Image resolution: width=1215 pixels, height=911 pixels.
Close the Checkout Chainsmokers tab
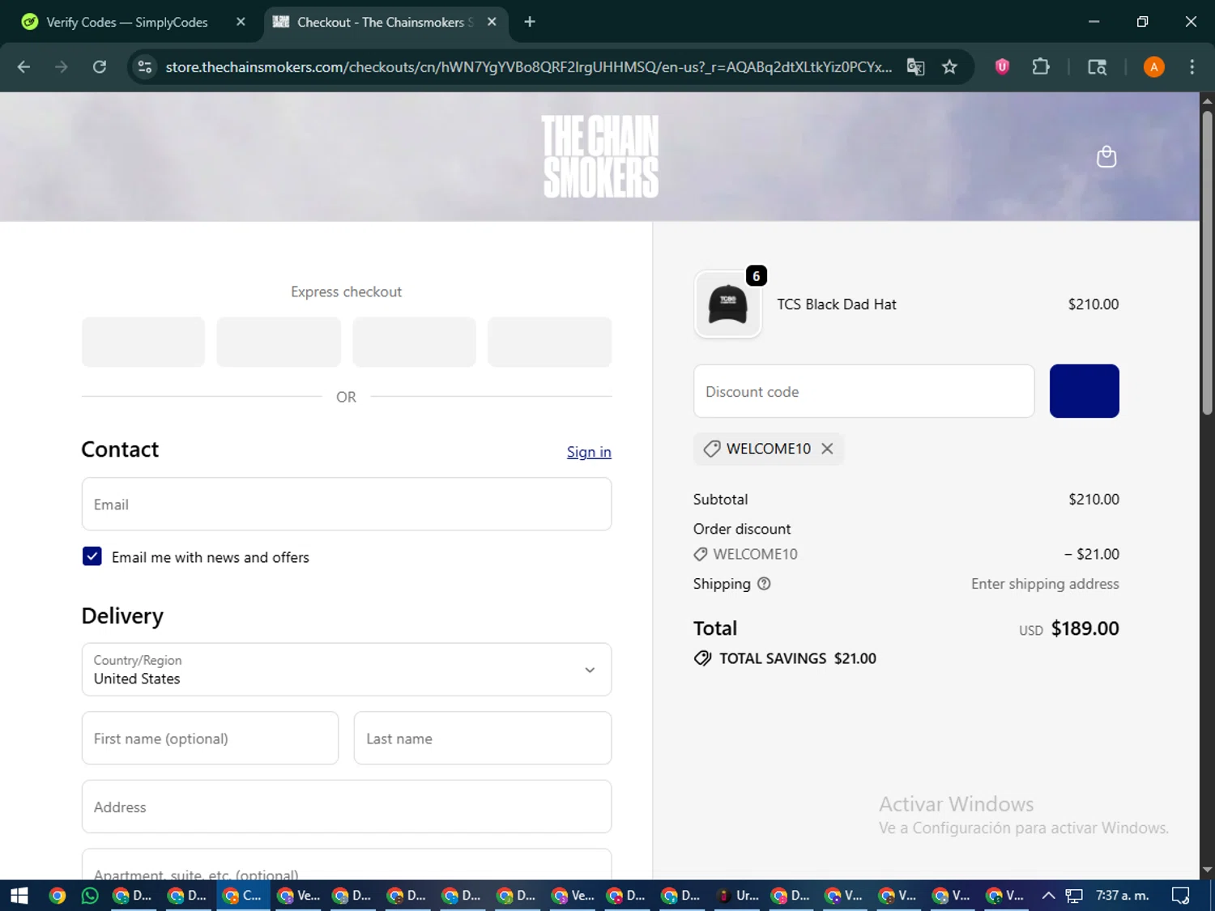[x=492, y=22]
